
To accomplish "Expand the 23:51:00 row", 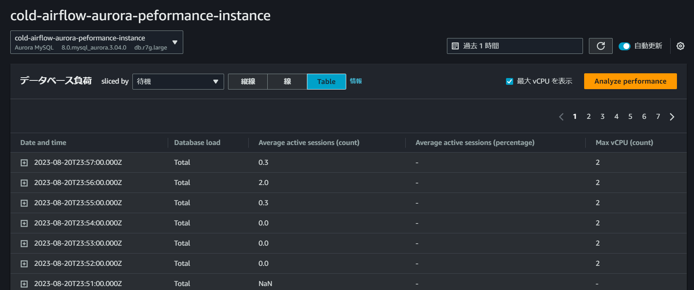I will point(24,284).
